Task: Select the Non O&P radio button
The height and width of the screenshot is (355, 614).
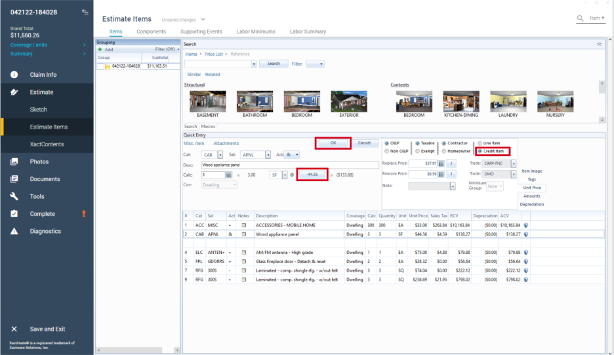Action: point(387,151)
